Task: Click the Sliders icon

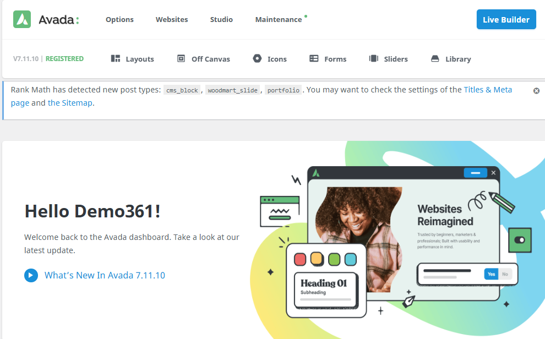Action: 374,58
